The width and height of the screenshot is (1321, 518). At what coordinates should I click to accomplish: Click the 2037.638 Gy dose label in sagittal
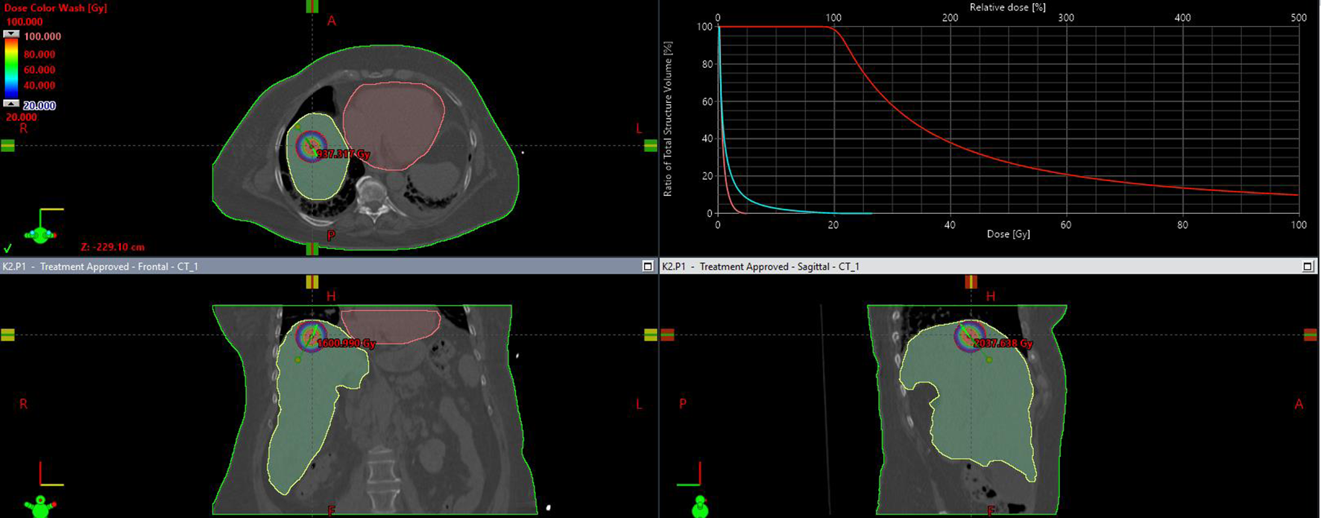[x=1003, y=344]
